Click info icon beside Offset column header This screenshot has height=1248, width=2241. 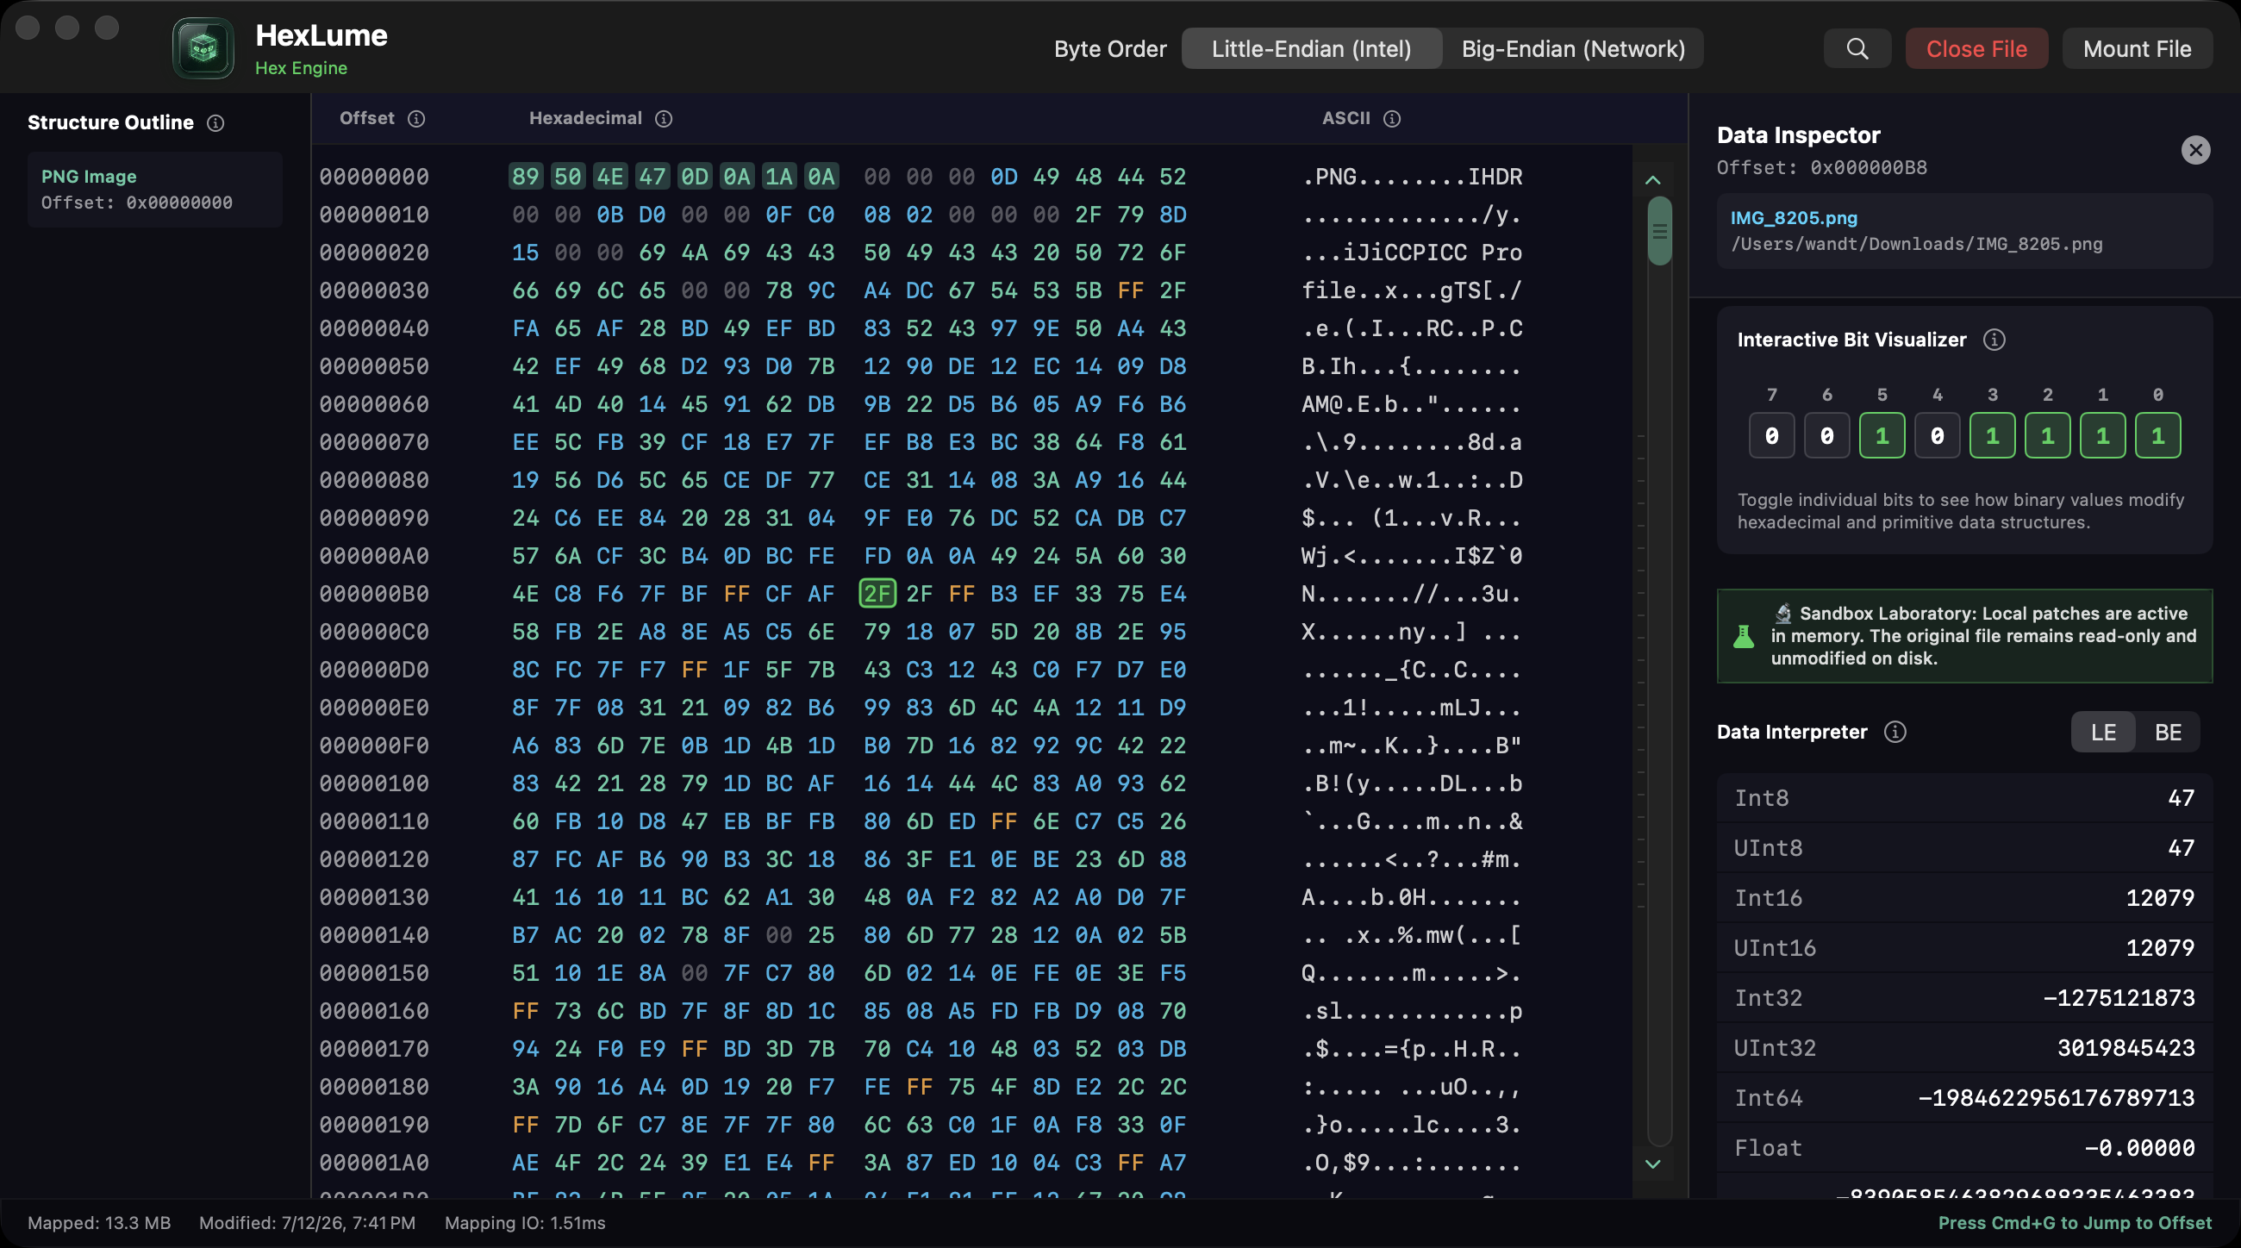pos(416,118)
